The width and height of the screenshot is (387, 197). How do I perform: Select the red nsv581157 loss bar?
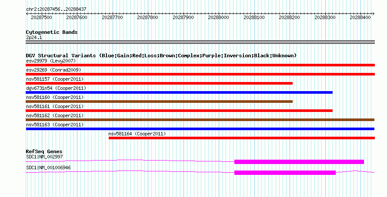(x=159, y=83)
